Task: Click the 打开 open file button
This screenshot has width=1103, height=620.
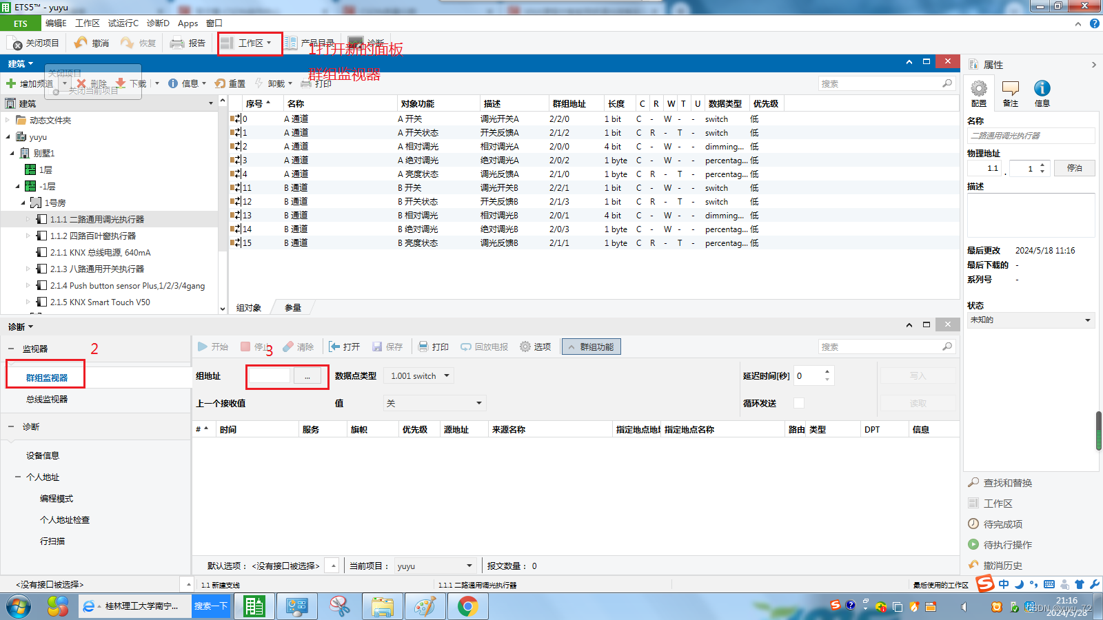Action: (x=344, y=347)
